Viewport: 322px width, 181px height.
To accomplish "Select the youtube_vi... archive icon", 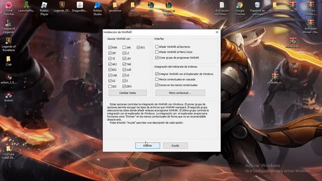I will (275, 79).
